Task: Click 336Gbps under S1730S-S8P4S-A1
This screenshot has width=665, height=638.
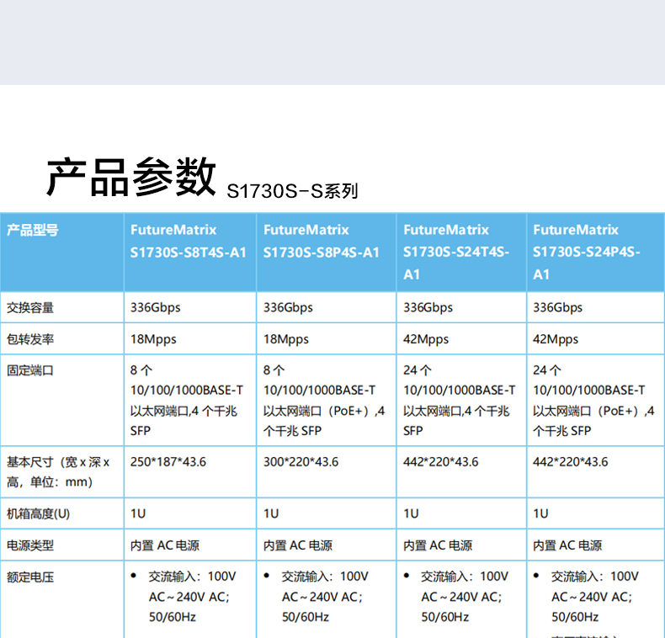Action: tap(288, 307)
